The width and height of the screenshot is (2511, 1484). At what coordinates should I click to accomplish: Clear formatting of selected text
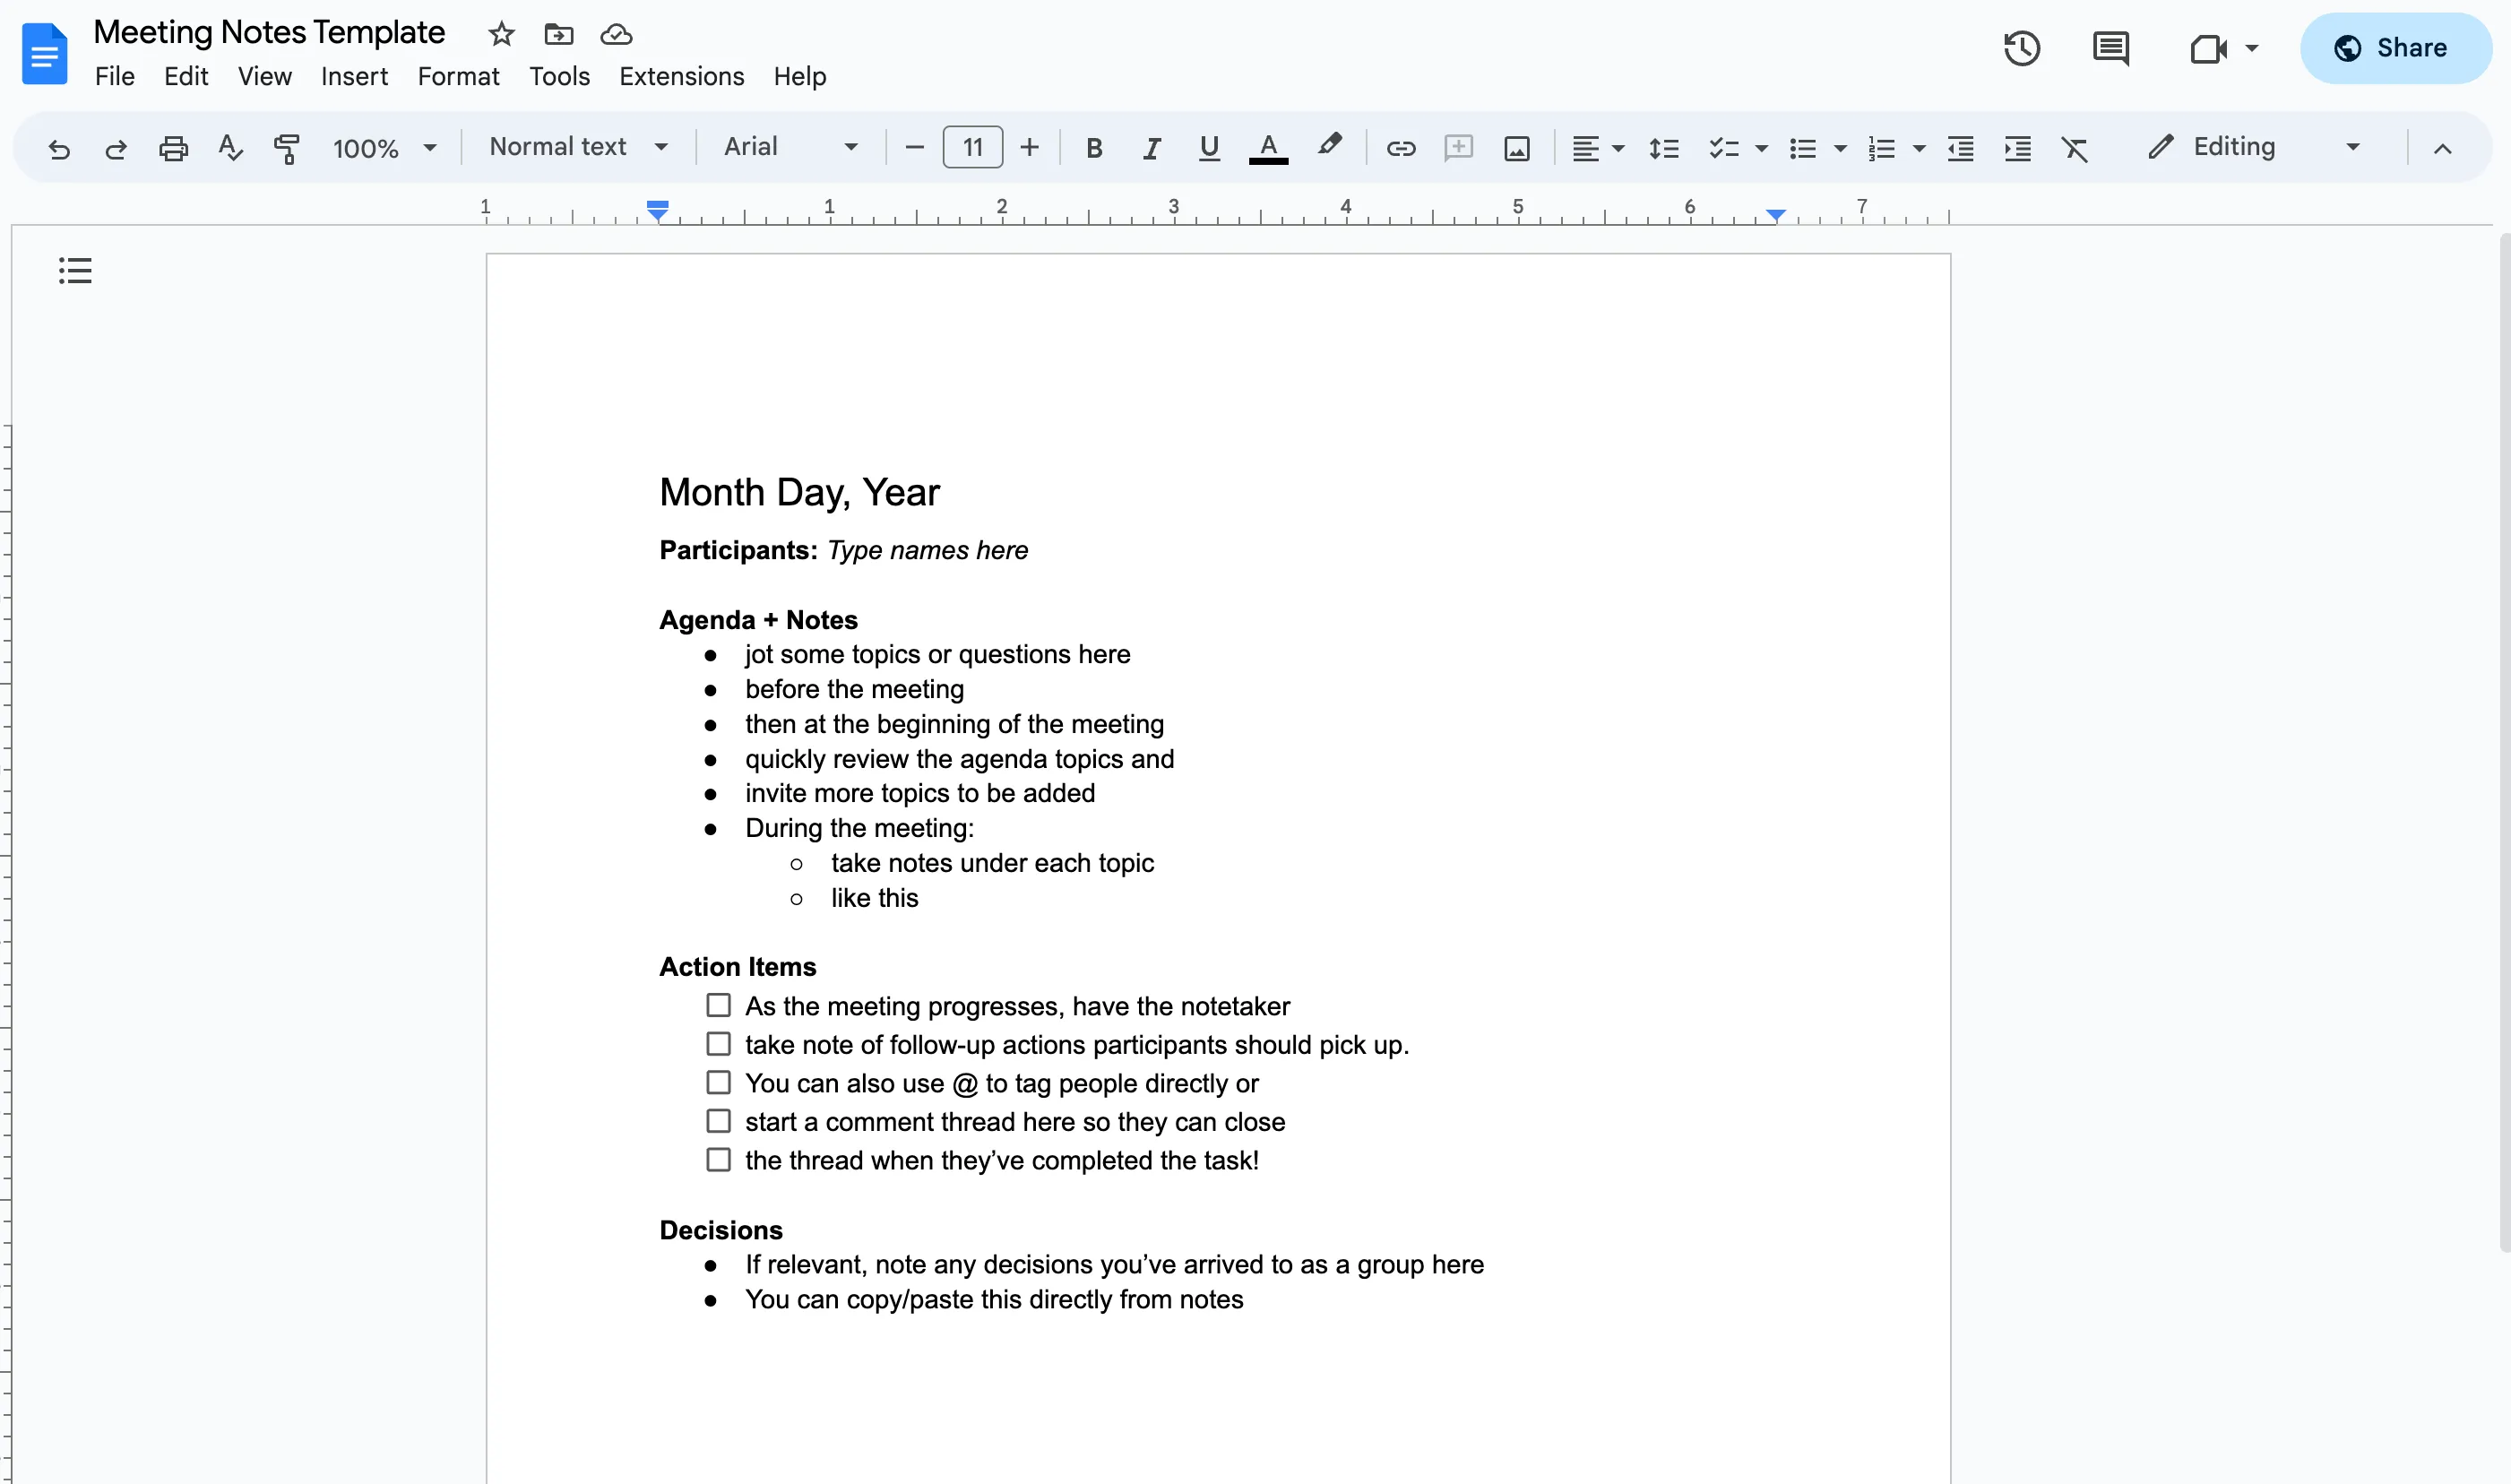[x=2075, y=147]
